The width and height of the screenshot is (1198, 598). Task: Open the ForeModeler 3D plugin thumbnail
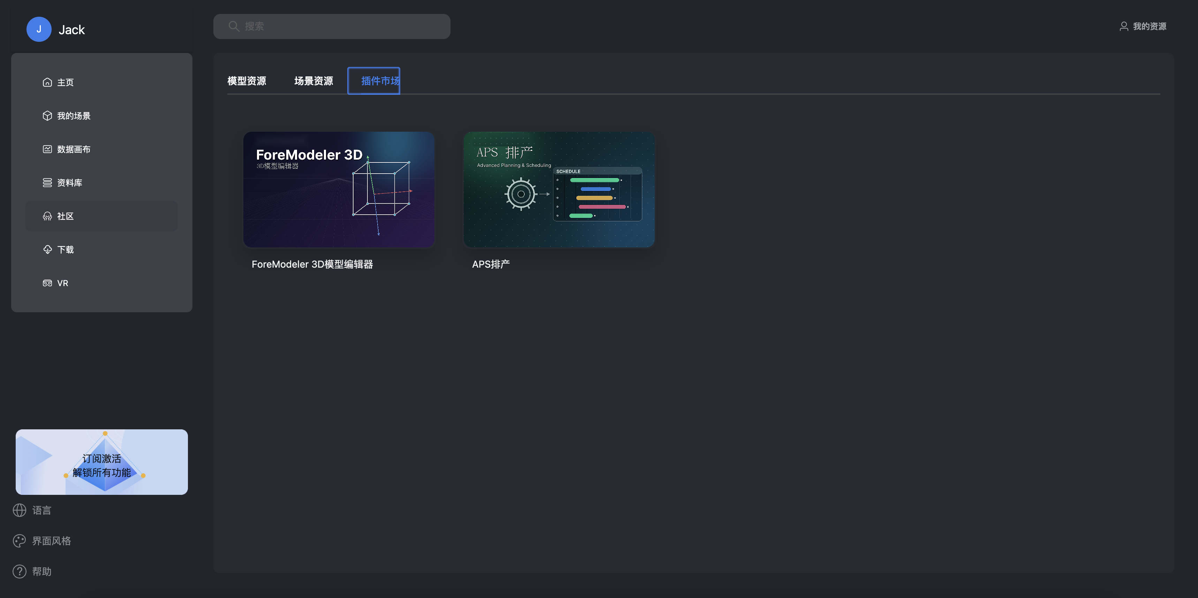click(x=339, y=190)
